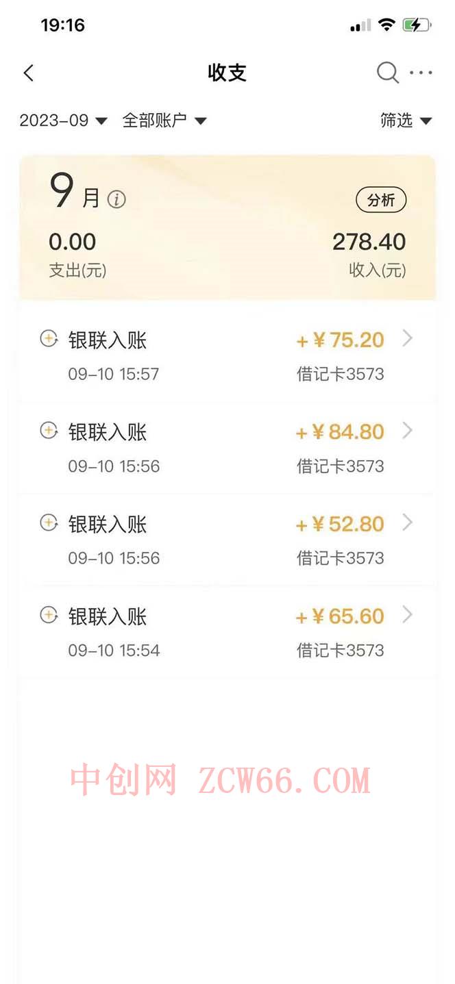Tap the transaction icon on the 84.80 entry

pos(48,431)
